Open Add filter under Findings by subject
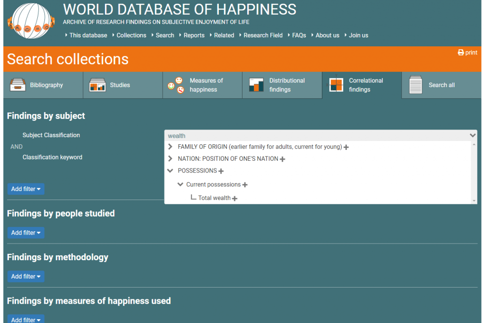484x323 pixels. pos(26,189)
